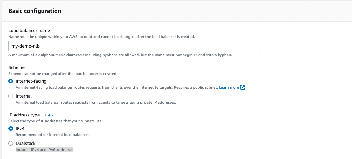Click the Dualstack option label text
Viewport: 352px width, 159px height.
tap(26, 143)
